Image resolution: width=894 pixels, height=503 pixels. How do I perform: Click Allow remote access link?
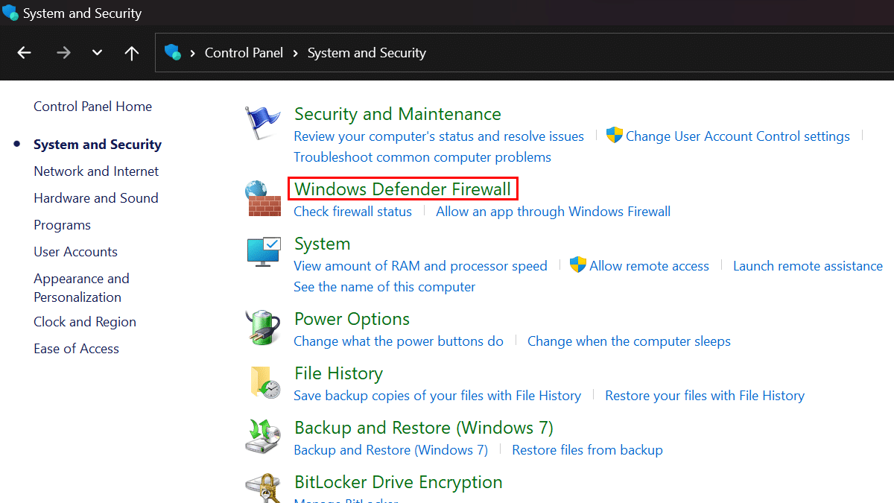[x=649, y=266]
